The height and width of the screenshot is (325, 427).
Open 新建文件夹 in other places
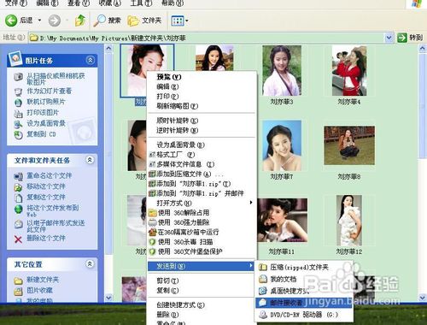[x=43, y=280]
